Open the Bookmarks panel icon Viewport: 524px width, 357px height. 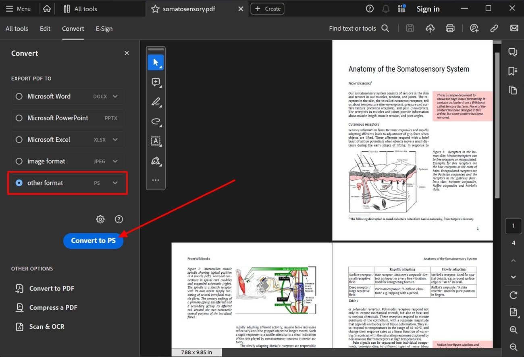click(513, 71)
